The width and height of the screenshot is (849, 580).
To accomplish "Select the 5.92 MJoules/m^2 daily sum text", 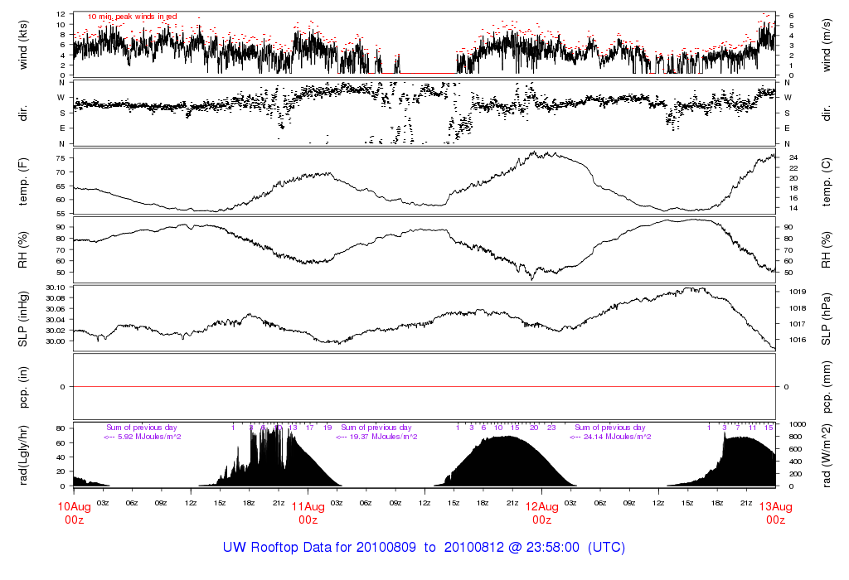I will (143, 437).
